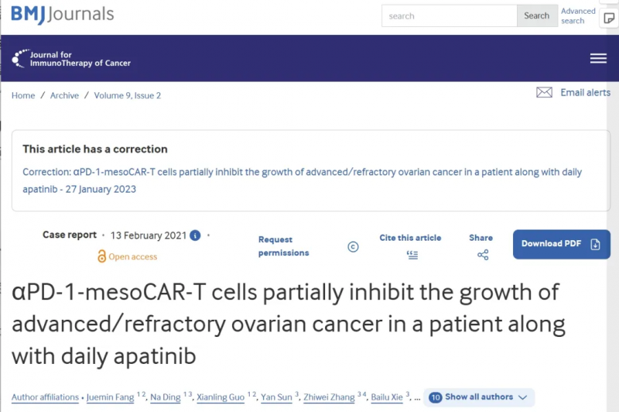Click the Author affiliations link

[45, 397]
